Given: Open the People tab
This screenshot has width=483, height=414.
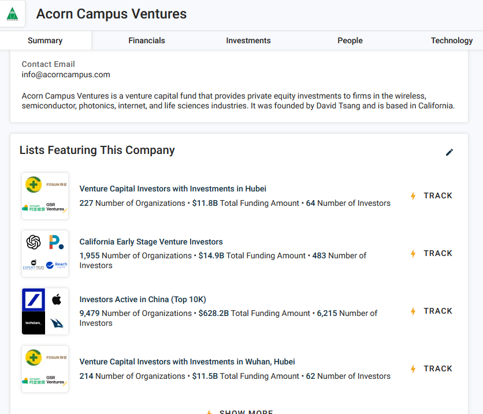Looking at the screenshot, I should [350, 40].
